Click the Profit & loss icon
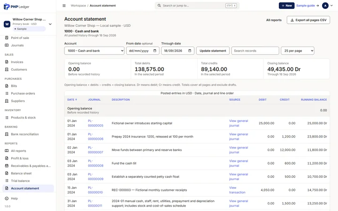The image size is (338, 211). (7, 158)
